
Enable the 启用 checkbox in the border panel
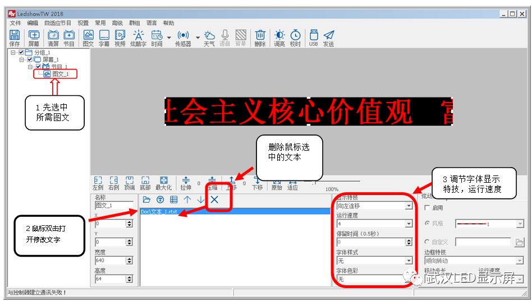pos(427,207)
